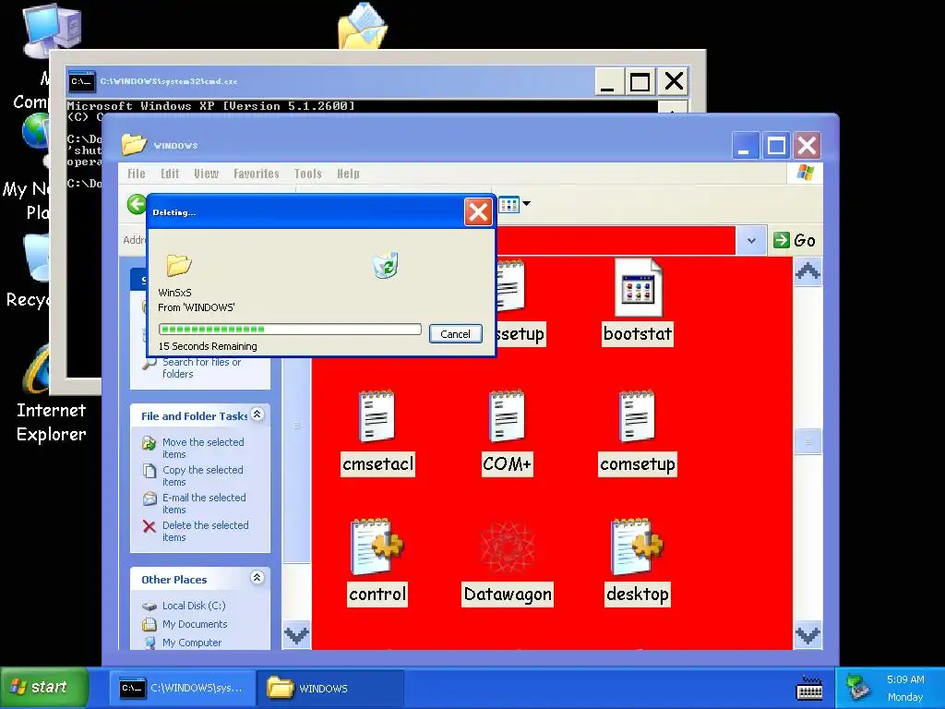Click the task pane scroll down arrow

pyautogui.click(x=296, y=634)
